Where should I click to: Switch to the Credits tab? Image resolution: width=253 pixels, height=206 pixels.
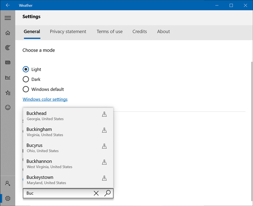click(139, 32)
